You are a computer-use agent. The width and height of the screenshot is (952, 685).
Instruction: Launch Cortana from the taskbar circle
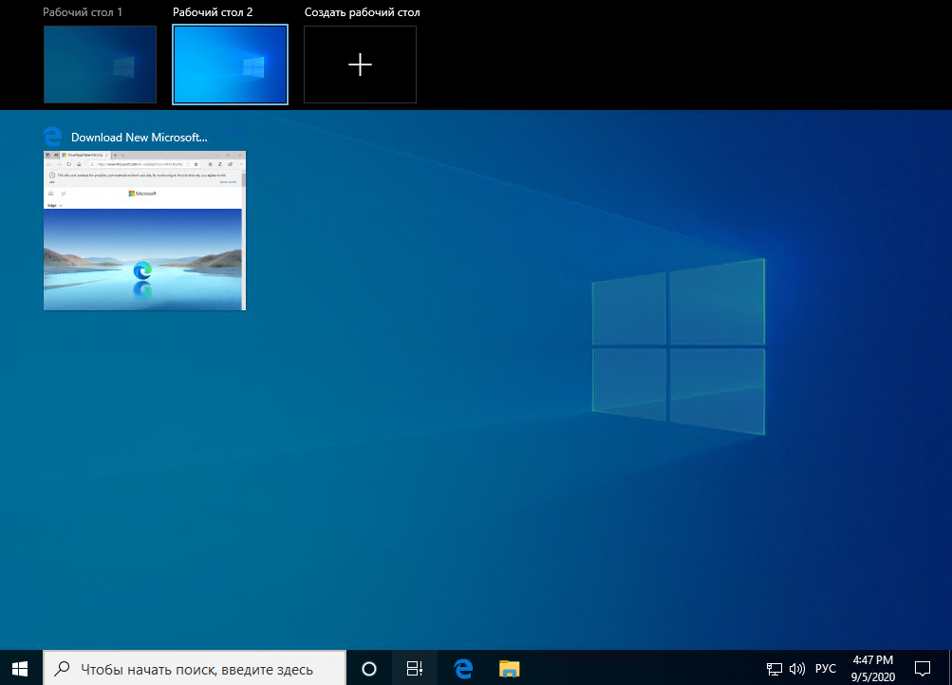click(369, 668)
